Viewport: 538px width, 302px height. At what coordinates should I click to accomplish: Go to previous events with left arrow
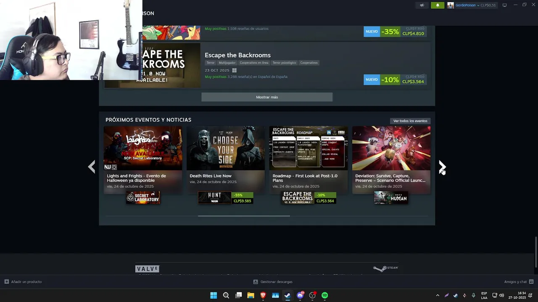[x=92, y=167]
